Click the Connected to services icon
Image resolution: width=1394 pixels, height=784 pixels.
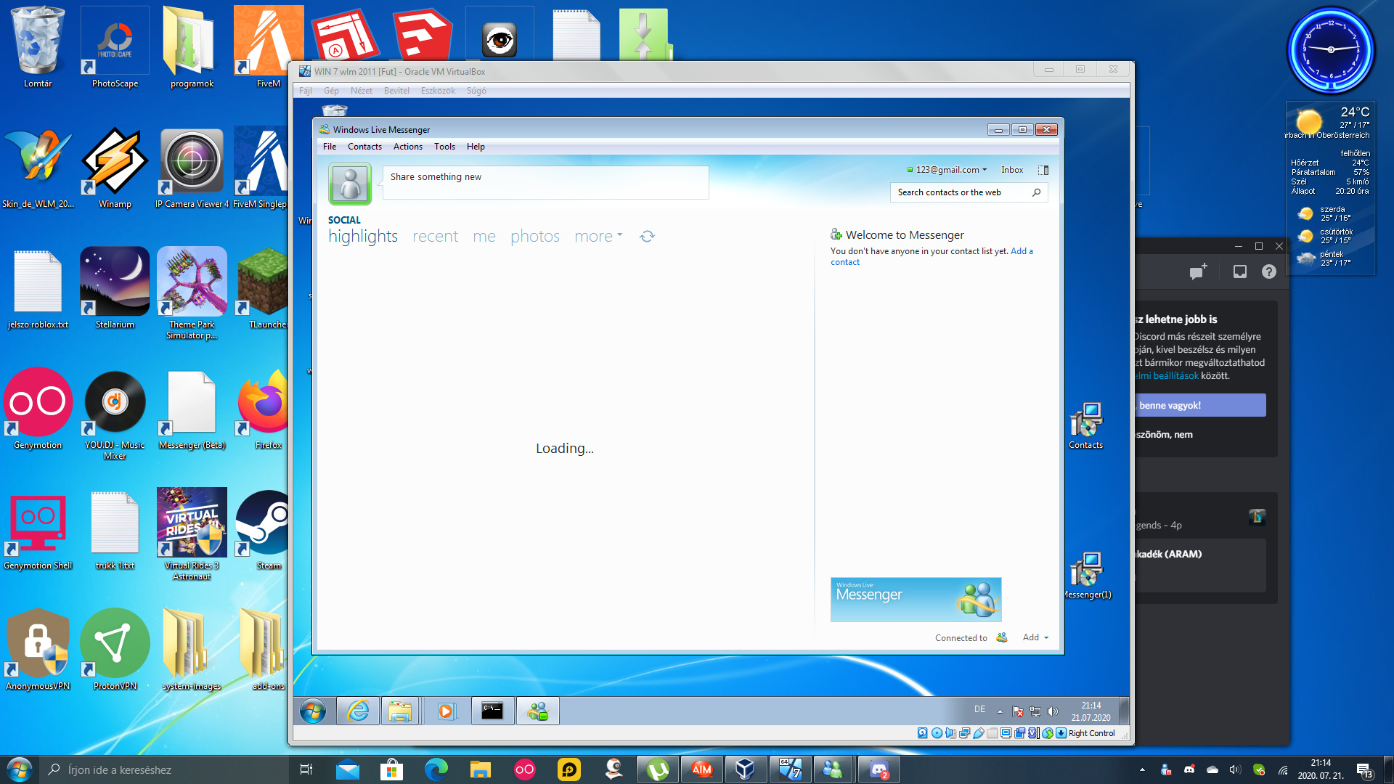pyautogui.click(x=1002, y=637)
